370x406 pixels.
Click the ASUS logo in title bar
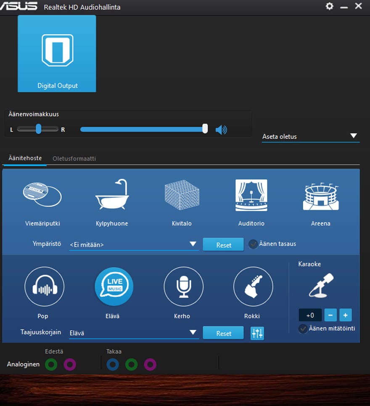18,6
